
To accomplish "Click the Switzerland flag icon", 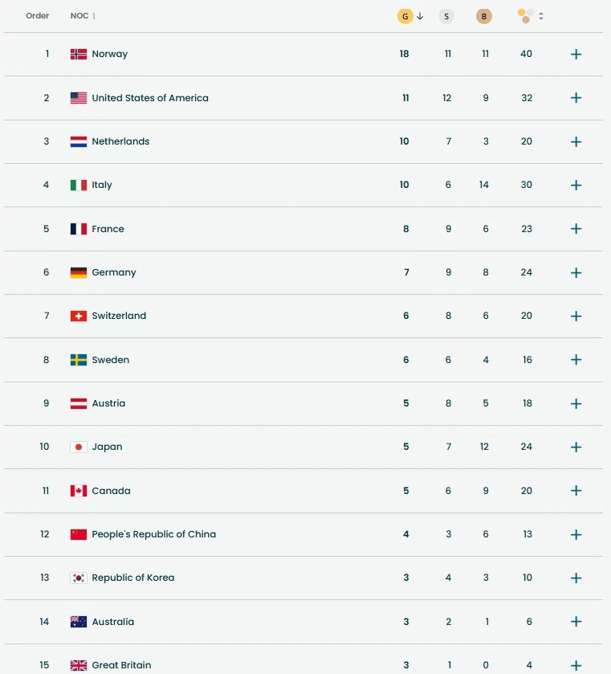I will (79, 317).
